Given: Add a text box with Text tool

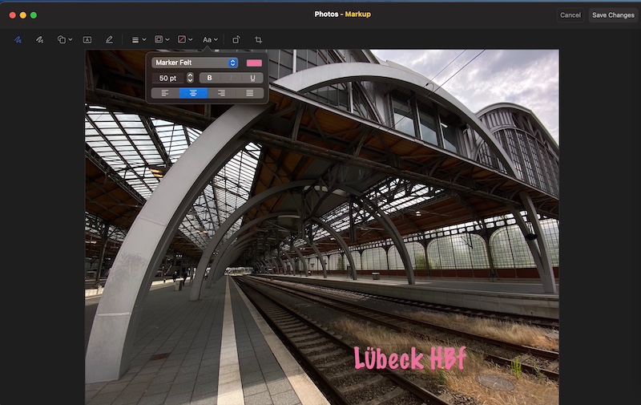Looking at the screenshot, I should pos(87,39).
